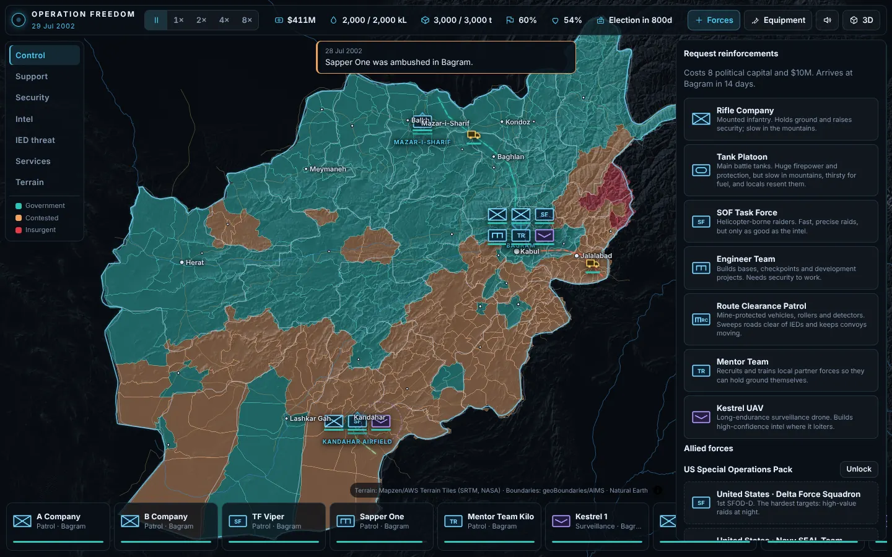
Task: Select the Control map layer
Action: tap(45, 55)
